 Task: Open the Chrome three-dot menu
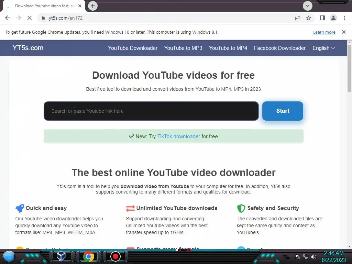point(344,18)
